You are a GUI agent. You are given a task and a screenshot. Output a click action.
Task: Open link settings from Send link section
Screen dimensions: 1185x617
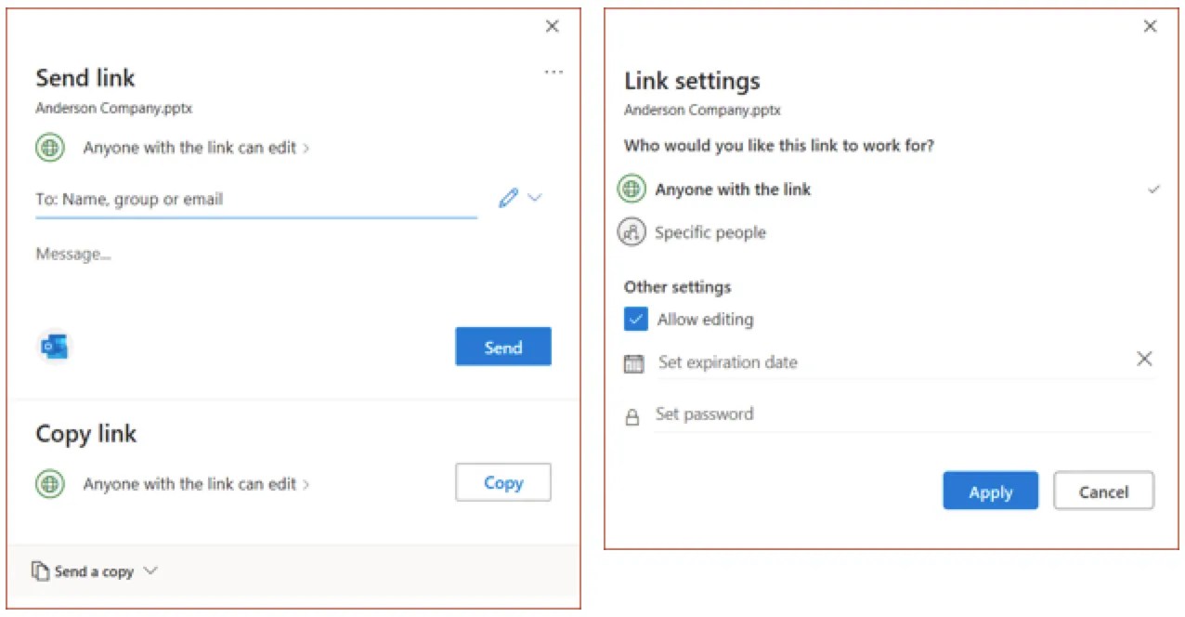point(196,148)
